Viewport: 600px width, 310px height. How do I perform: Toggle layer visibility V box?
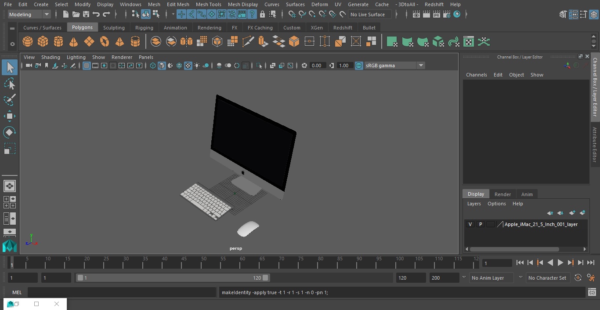coord(470,224)
